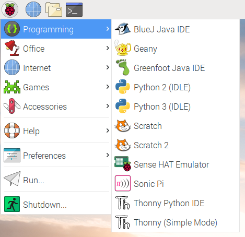This screenshot has height=237, width=245.
Task: Click the Greenfoot green footprint icon
Action: point(123,67)
